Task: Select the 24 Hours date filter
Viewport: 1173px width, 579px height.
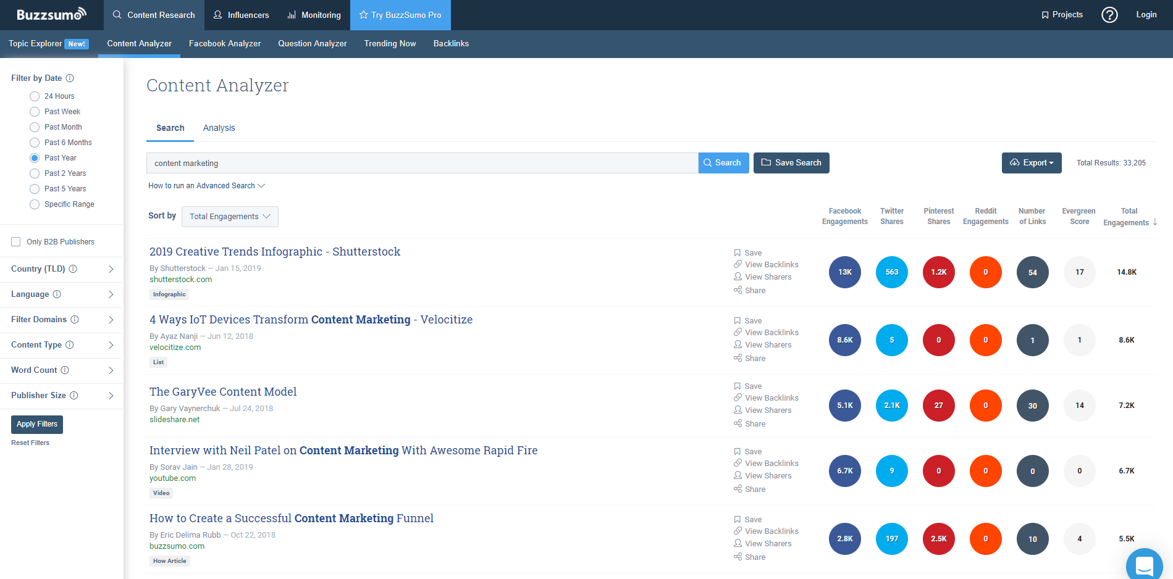Action: (35, 96)
